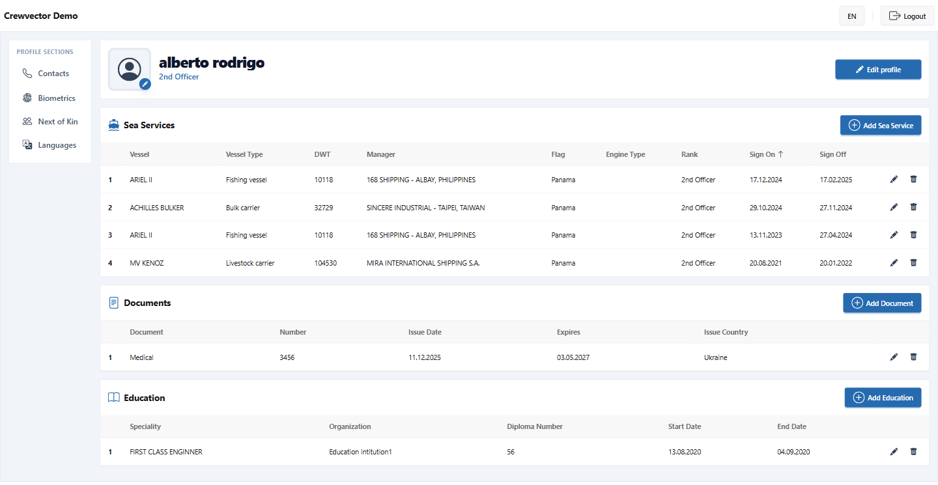
Task: Edit the ARIEL II service signed on 17.12.2024
Action: 894,179
